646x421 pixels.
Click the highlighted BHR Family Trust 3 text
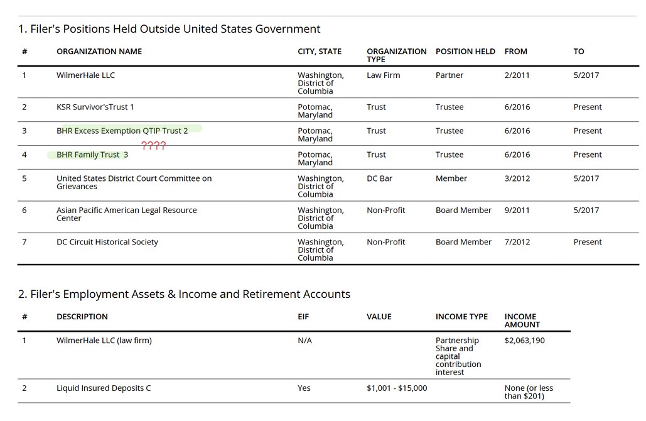point(92,155)
